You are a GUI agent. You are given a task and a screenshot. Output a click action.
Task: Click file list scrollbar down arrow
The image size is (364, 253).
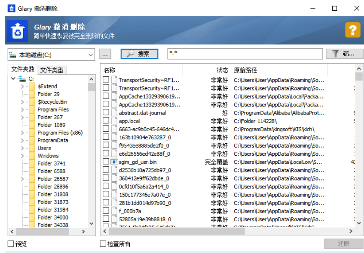tap(359, 223)
